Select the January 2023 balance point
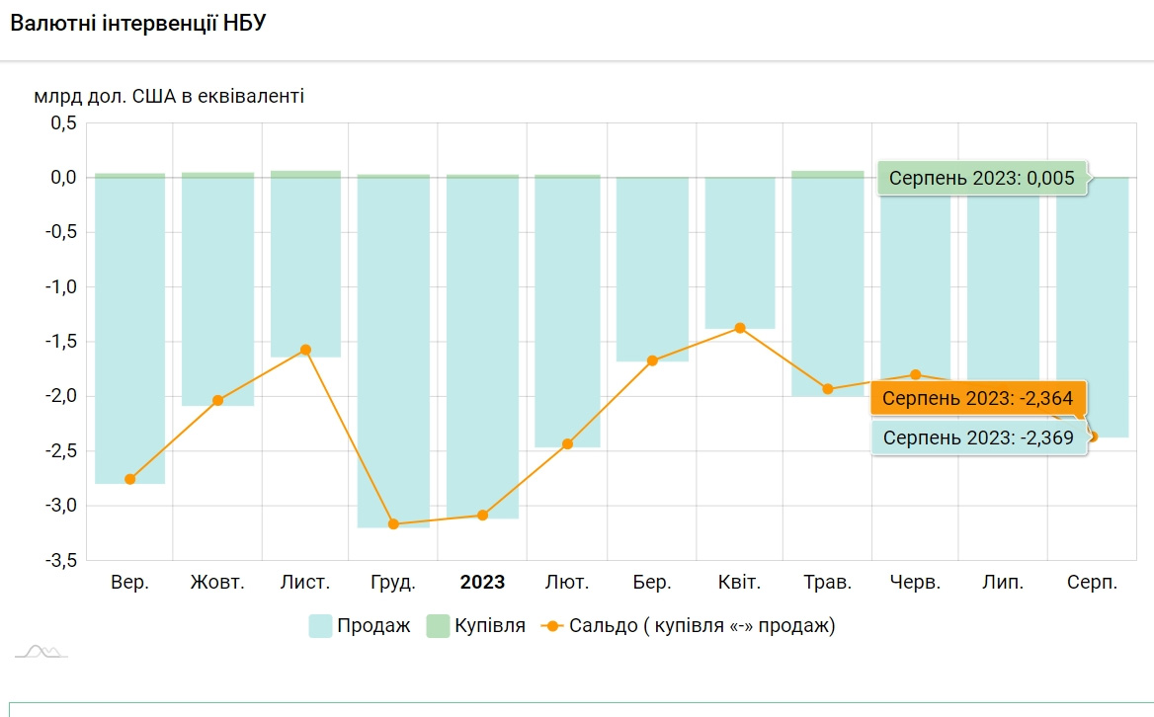The height and width of the screenshot is (717, 1154). click(x=482, y=516)
